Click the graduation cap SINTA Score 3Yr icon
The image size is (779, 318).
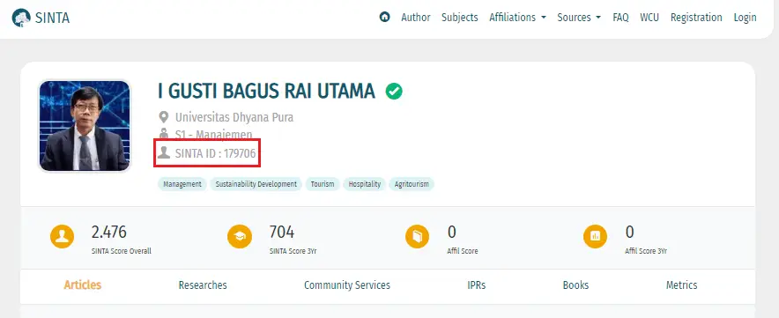click(x=240, y=236)
